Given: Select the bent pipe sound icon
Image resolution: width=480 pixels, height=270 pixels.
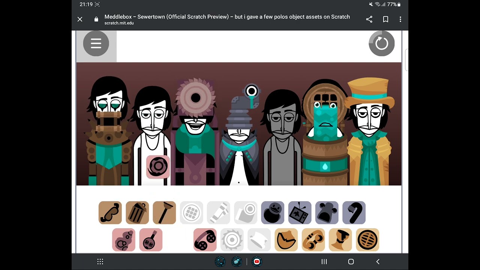Looking at the screenshot, I should [354, 213].
